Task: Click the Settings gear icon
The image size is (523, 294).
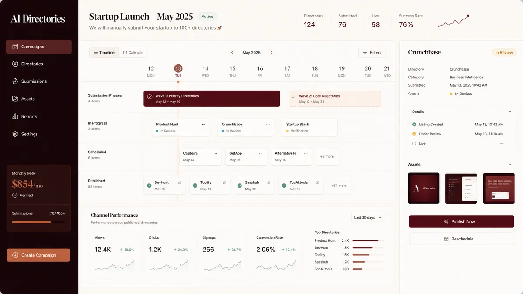Action: click(15, 134)
